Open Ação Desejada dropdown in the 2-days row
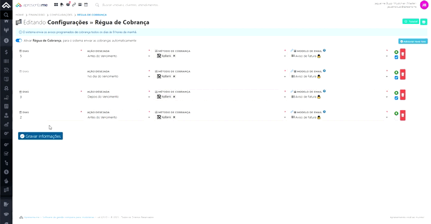Viewport: 431px width, 224px height. click(x=119, y=117)
